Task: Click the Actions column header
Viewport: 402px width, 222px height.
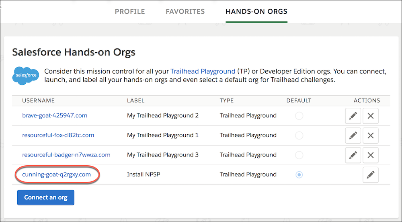Action: (367, 101)
